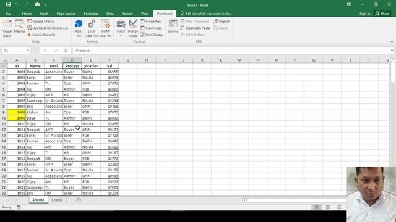Open control Properties
The height and width of the screenshot is (222, 396).
tap(150, 22)
